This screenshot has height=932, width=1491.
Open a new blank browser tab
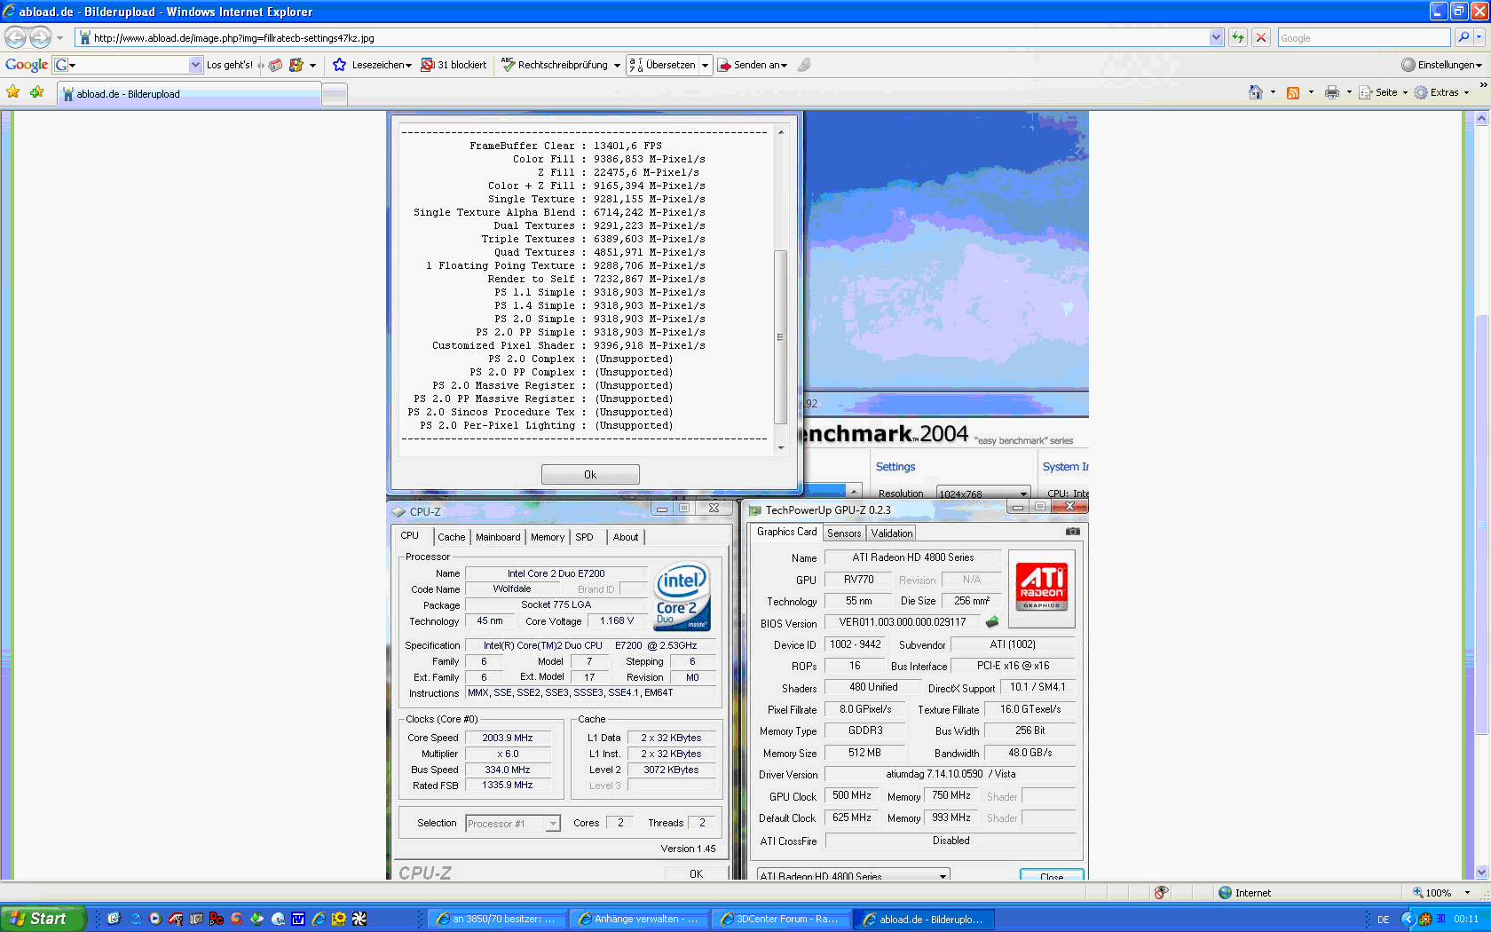click(335, 94)
